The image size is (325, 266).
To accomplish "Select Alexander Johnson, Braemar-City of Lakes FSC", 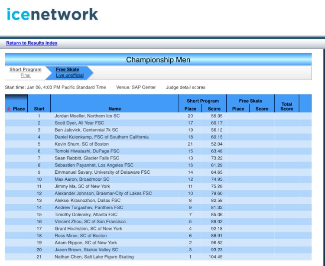I will (x=103, y=193).
